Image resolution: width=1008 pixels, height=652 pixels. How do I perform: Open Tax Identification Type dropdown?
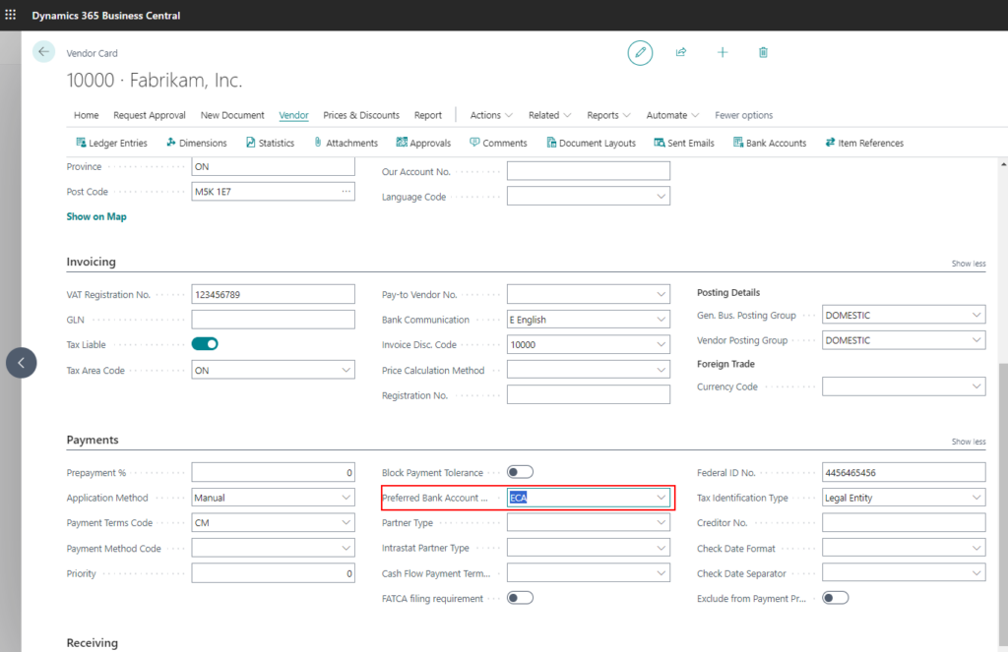pyautogui.click(x=976, y=498)
